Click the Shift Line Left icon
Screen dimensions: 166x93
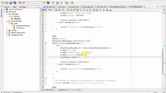(94, 10)
